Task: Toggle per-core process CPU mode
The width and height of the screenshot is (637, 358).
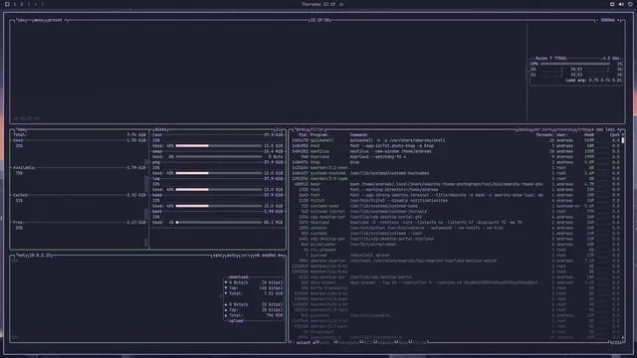Action: coord(541,129)
